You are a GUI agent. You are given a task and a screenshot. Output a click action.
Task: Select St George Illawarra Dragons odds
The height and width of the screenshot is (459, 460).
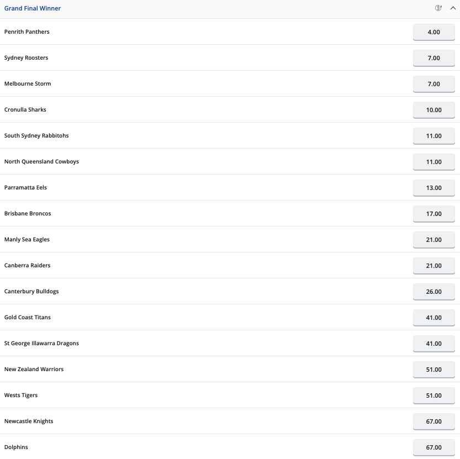pos(433,344)
